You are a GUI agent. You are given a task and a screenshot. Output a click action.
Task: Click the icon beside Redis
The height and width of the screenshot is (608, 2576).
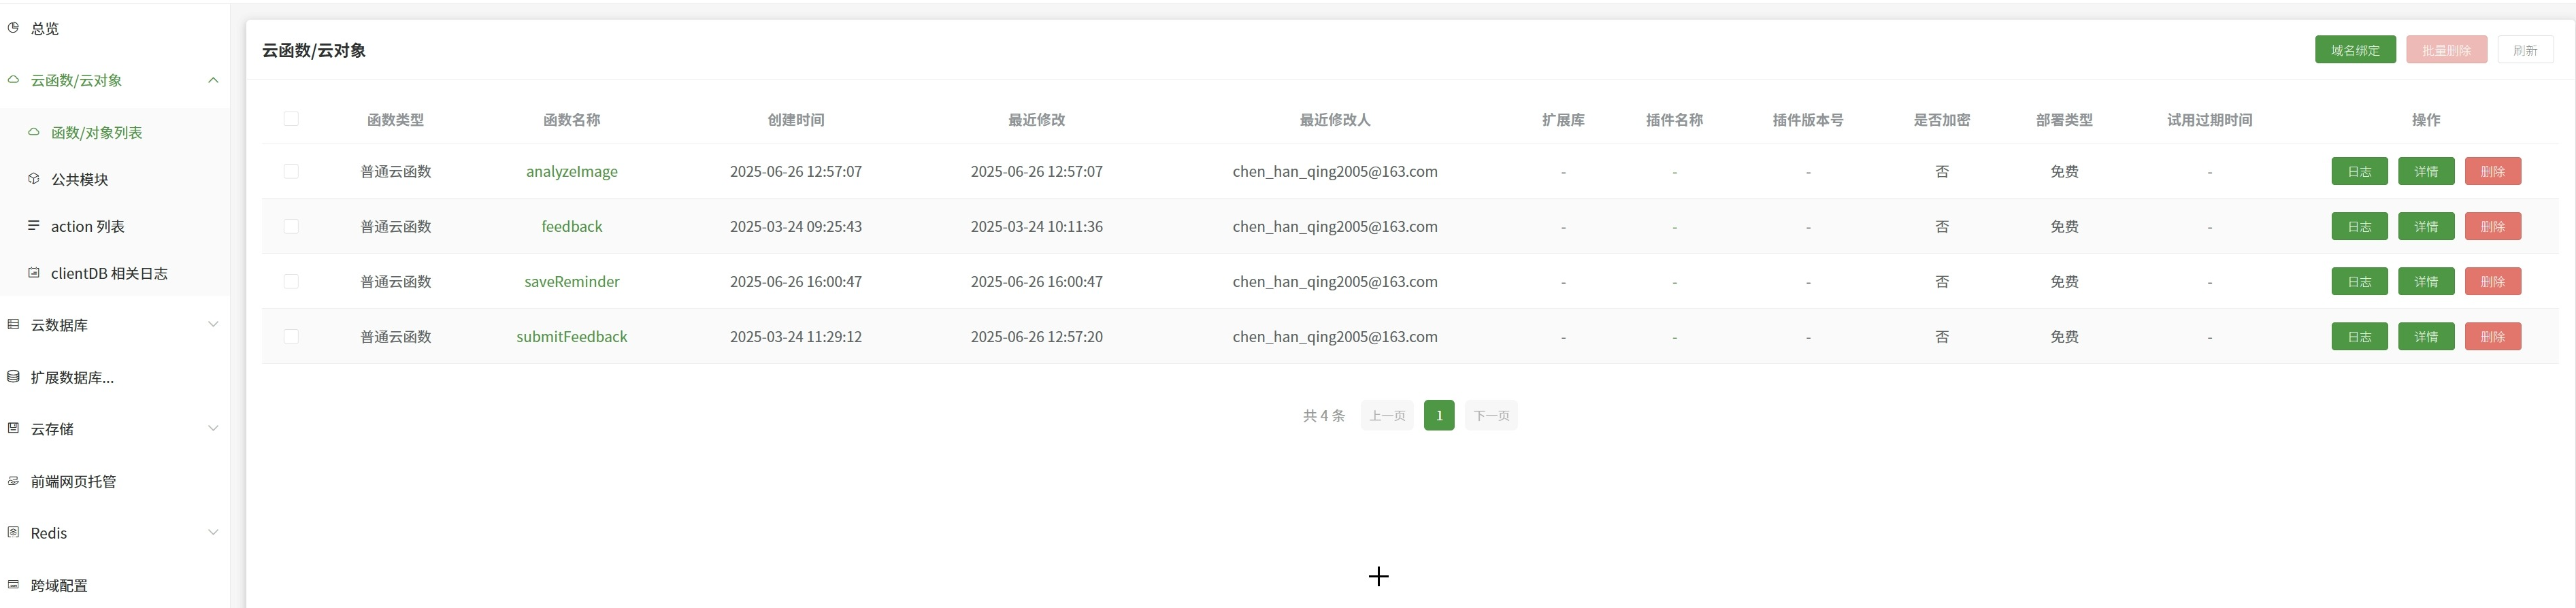point(13,532)
